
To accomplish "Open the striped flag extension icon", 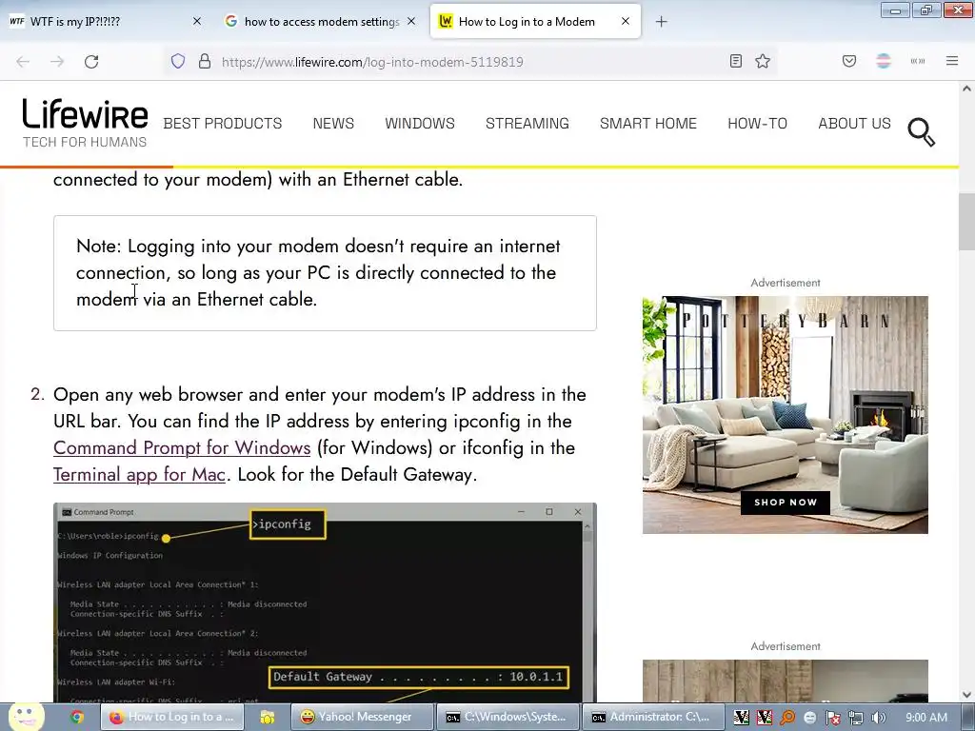I will pyautogui.click(x=883, y=61).
